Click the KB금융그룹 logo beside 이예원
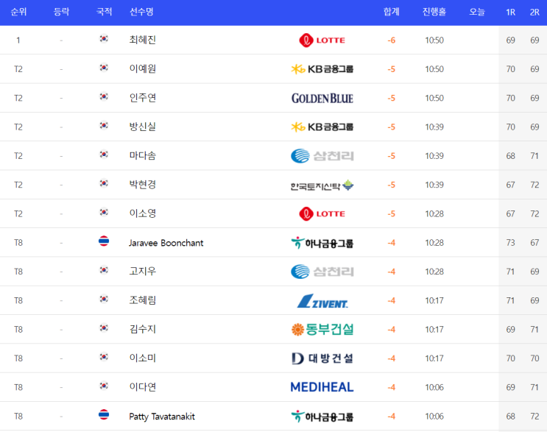Viewport: 547px width, 432px height. [322, 69]
